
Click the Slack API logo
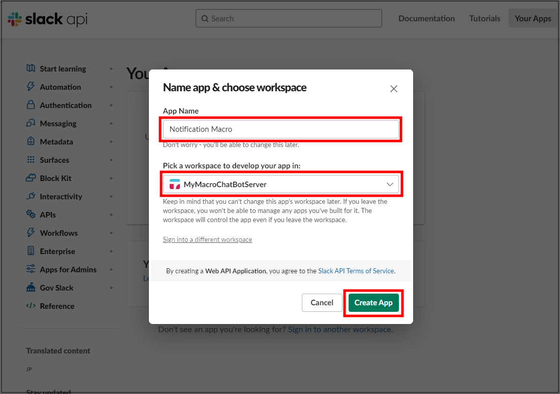[x=47, y=19]
